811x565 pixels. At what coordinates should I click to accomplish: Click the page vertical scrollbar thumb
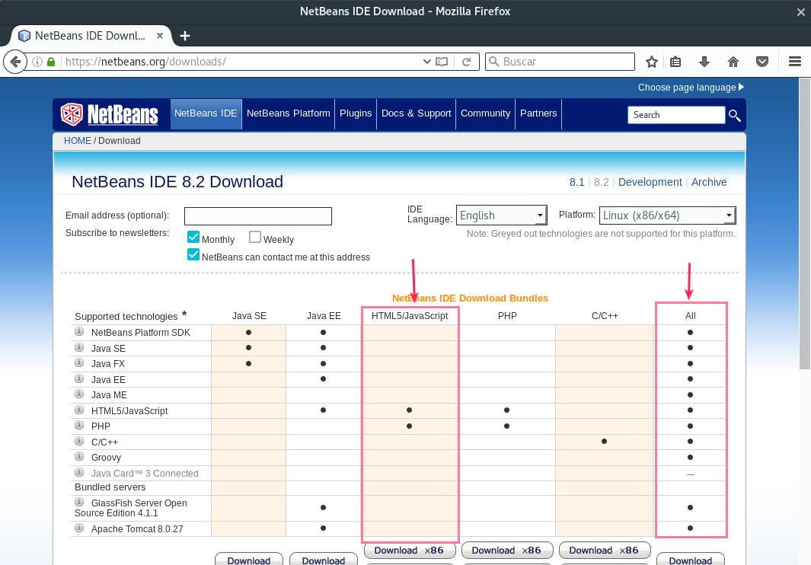click(805, 224)
